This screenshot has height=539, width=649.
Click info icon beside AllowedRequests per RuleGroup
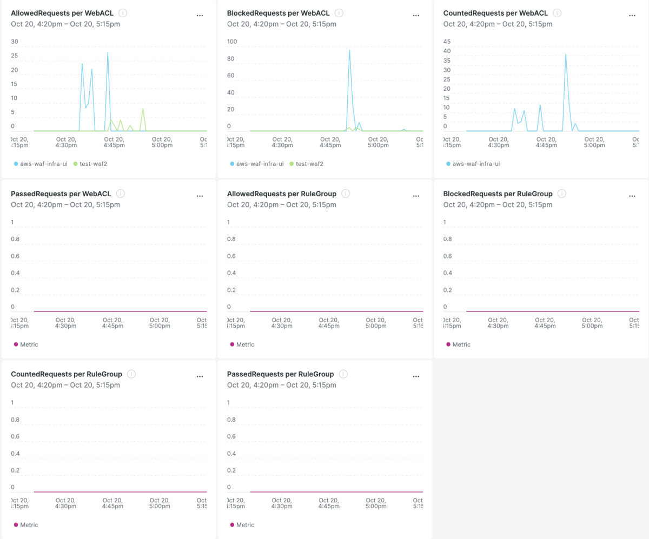pyautogui.click(x=346, y=194)
